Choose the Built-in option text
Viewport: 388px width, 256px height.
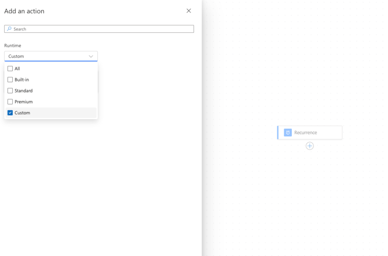(x=22, y=80)
